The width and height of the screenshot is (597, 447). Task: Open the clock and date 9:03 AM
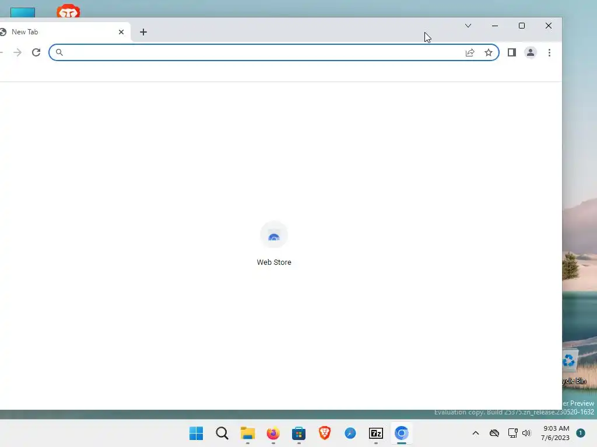tap(556, 433)
